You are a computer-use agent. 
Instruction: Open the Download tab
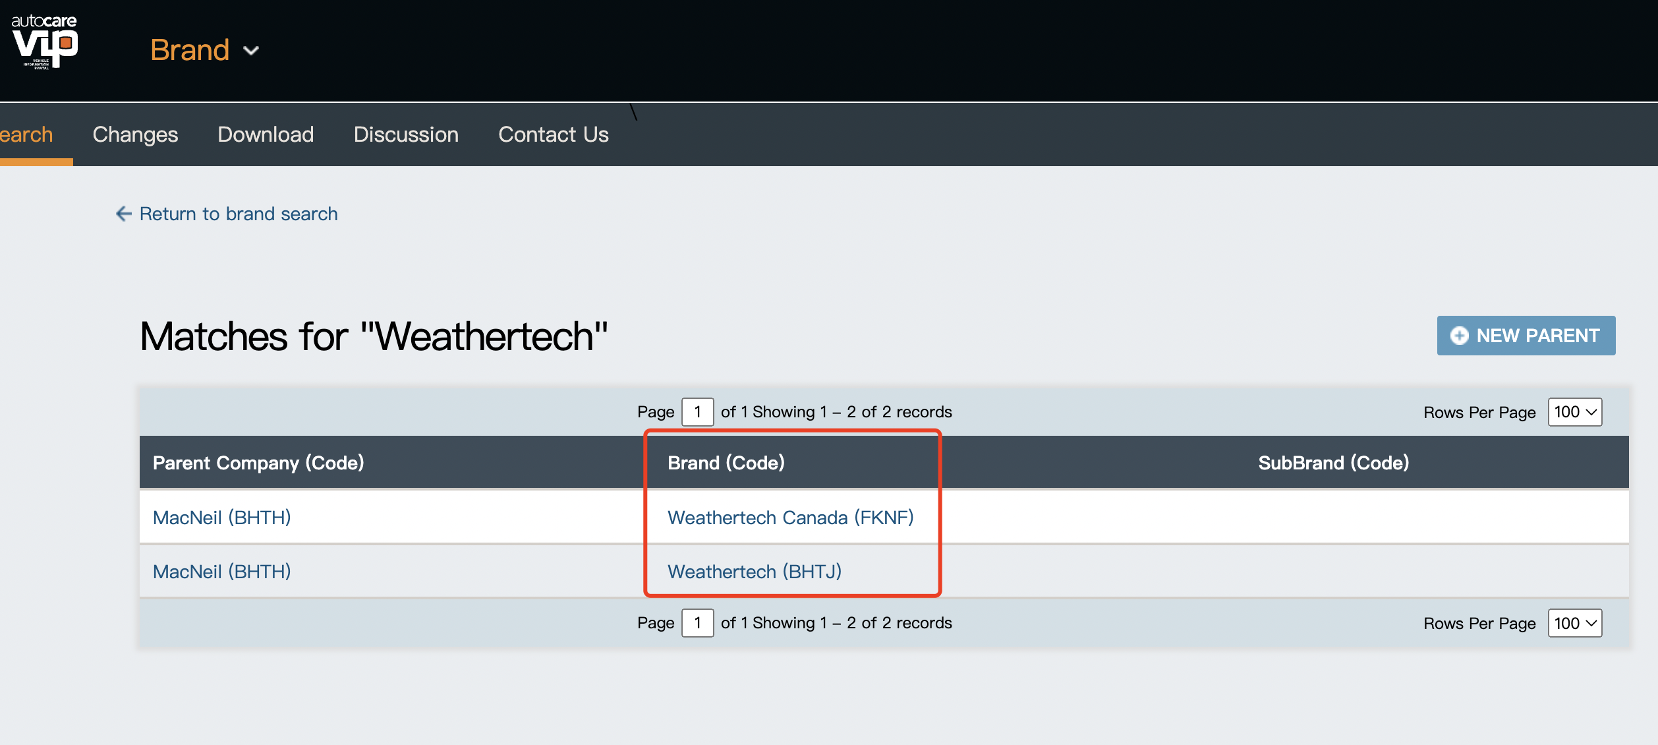coord(266,134)
